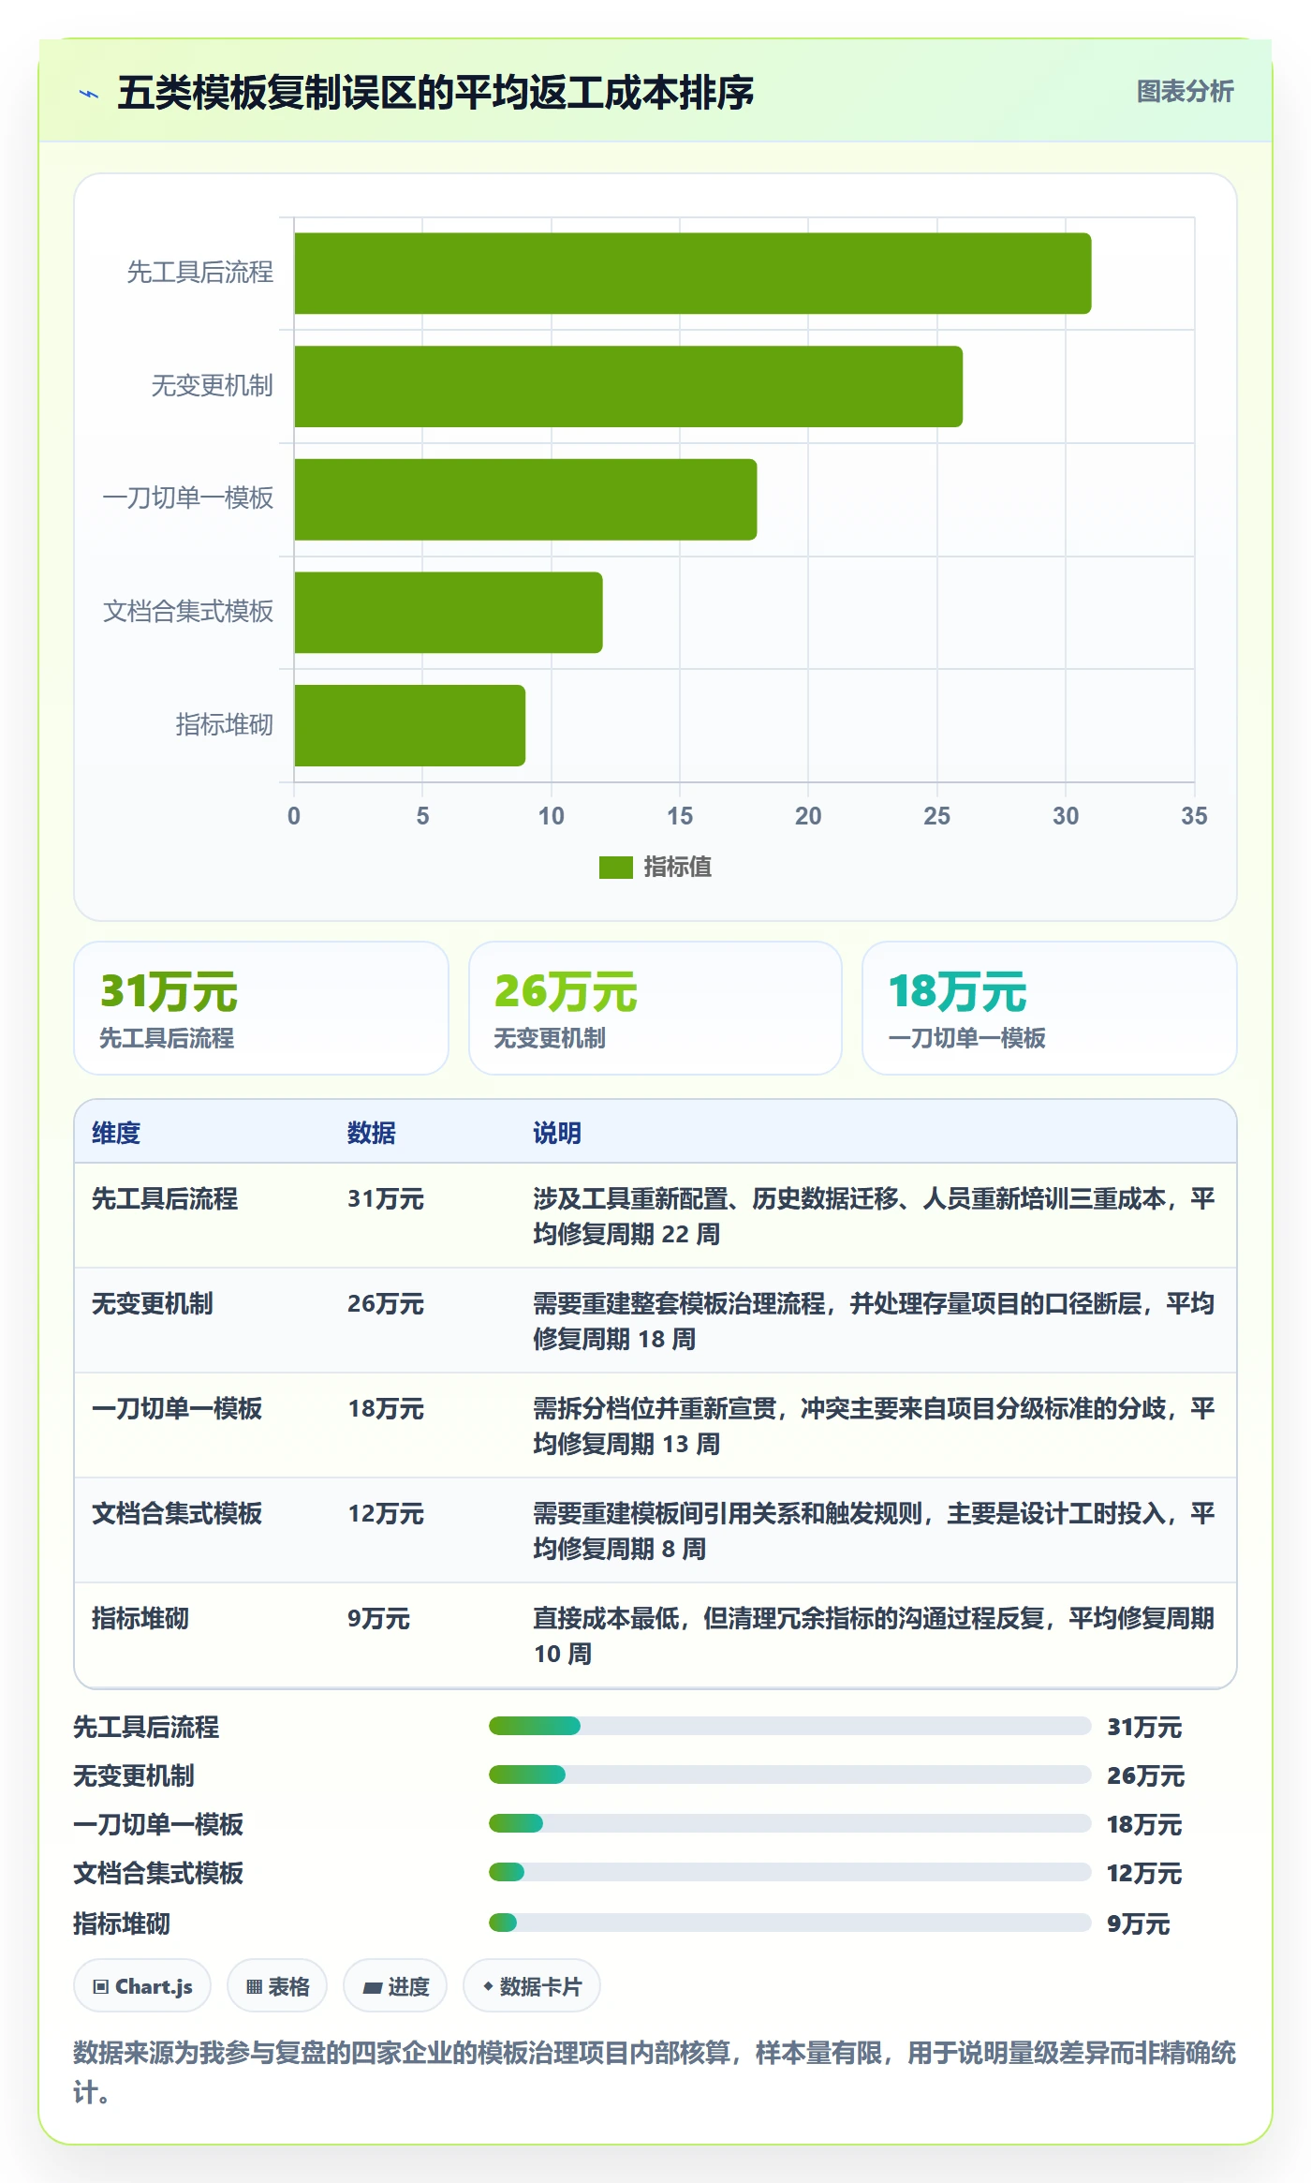
Task: Click the 一刀切单一模板 label in progress list
Action: pyautogui.click(x=158, y=1824)
